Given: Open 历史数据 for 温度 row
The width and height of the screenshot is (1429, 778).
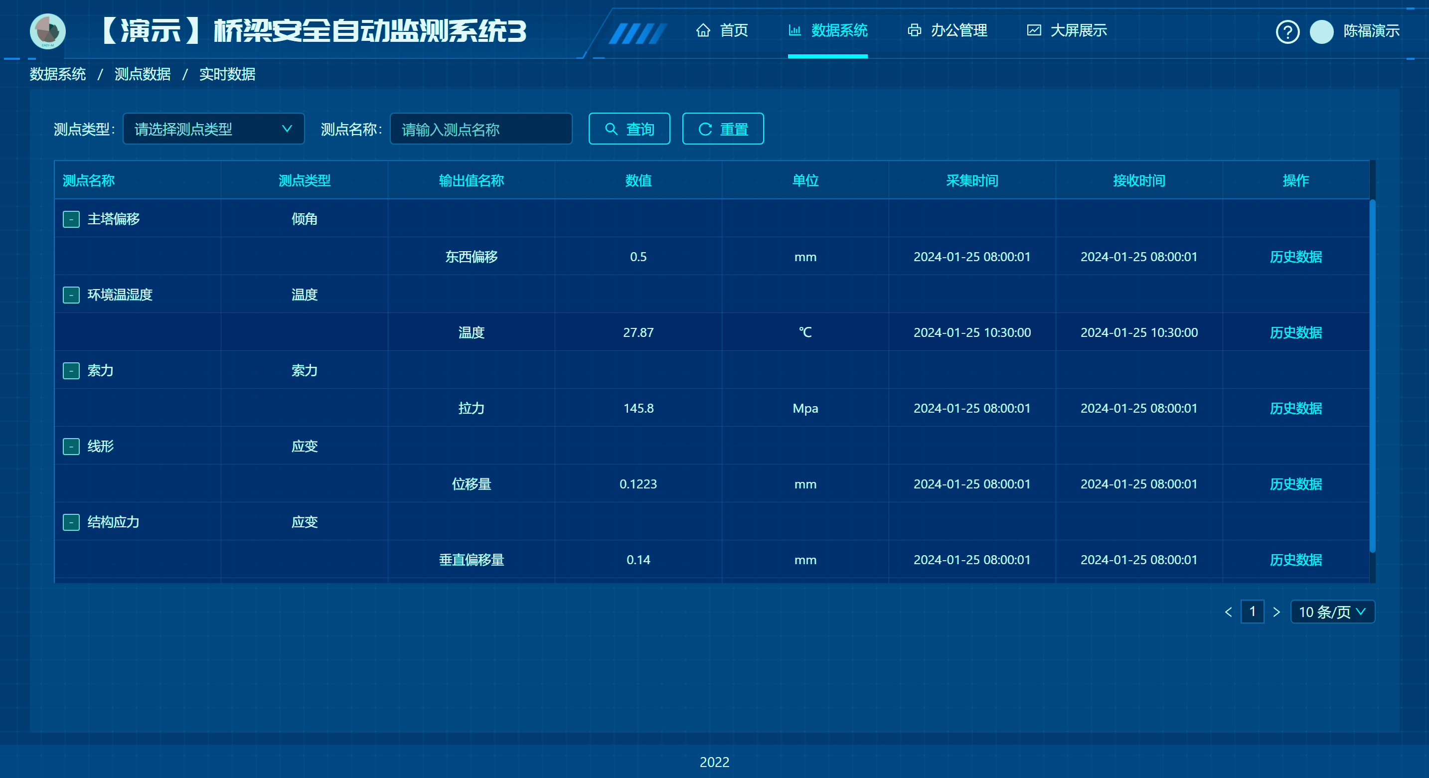Looking at the screenshot, I should [1296, 333].
